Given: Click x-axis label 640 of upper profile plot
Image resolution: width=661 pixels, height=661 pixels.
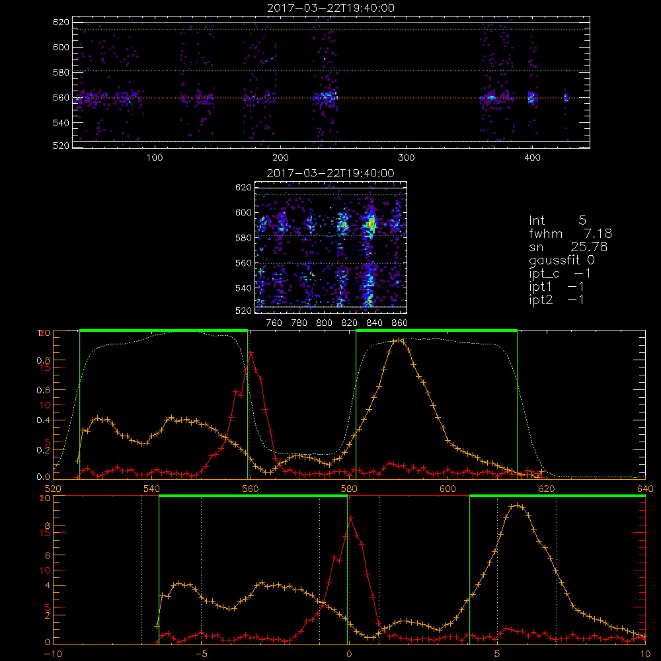Looking at the screenshot, I should pyautogui.click(x=645, y=488).
